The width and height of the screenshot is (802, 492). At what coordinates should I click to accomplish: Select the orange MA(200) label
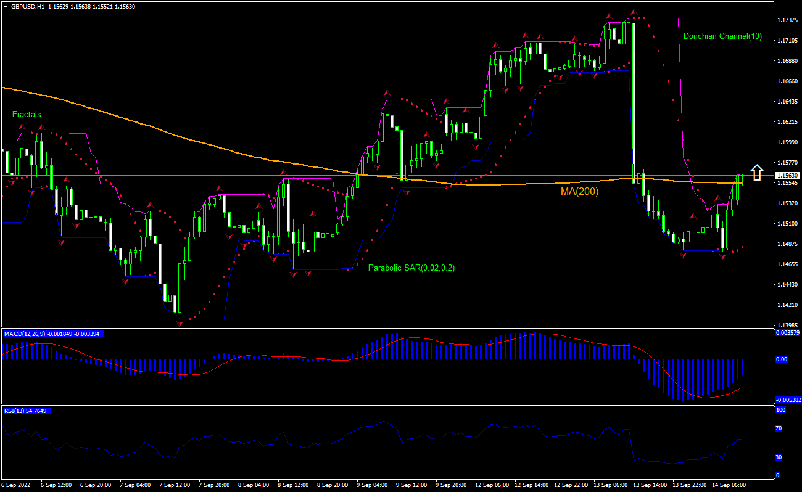tap(579, 192)
